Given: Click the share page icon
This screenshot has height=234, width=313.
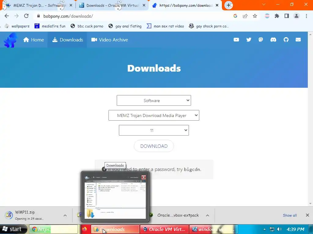Looking at the screenshot, I should pyautogui.click(x=245, y=16).
